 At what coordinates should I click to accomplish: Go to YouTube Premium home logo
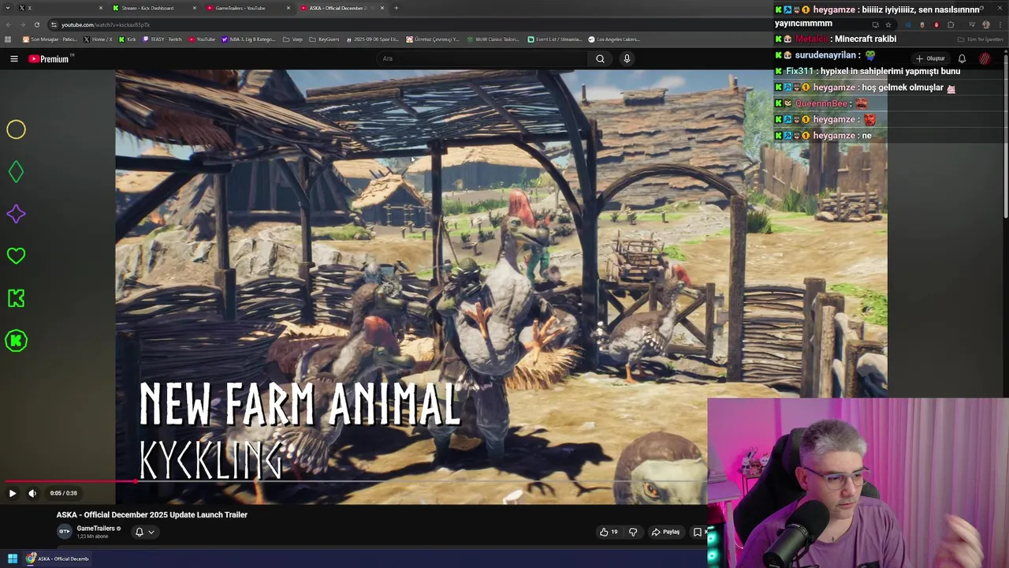50,58
